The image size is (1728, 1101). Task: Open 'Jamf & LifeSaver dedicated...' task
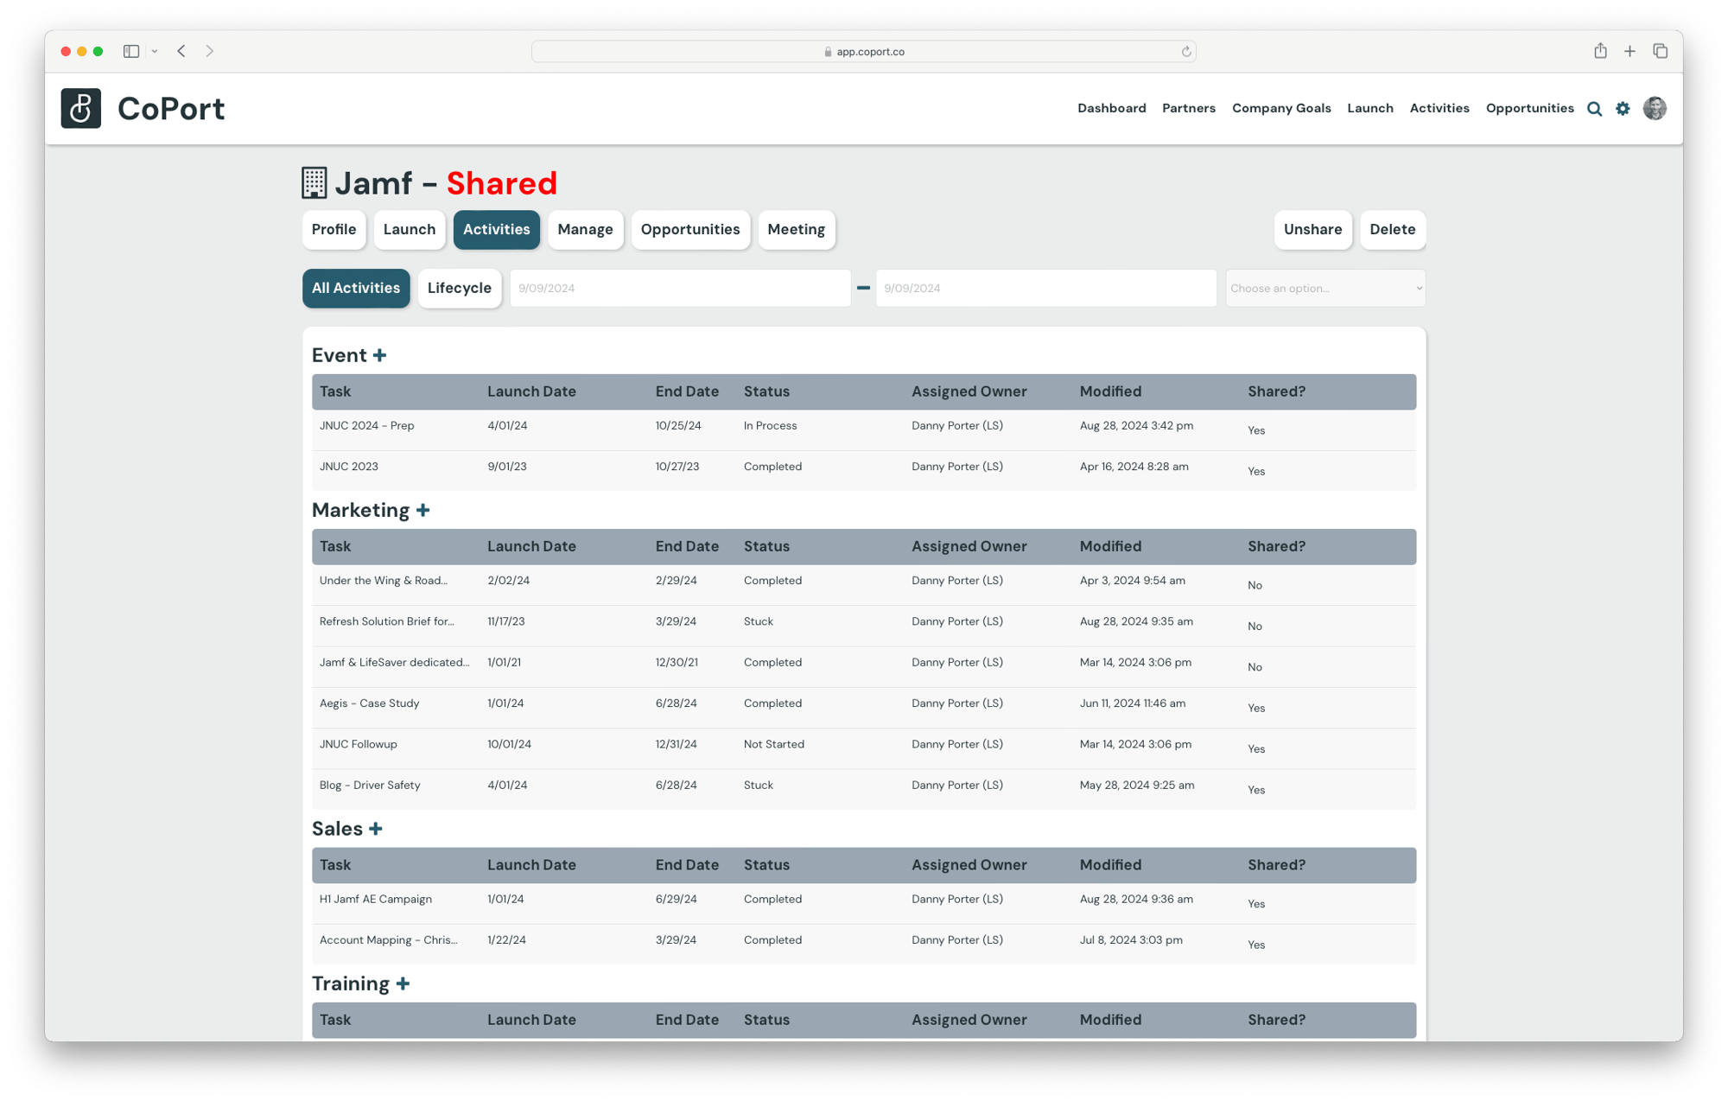pyautogui.click(x=394, y=663)
